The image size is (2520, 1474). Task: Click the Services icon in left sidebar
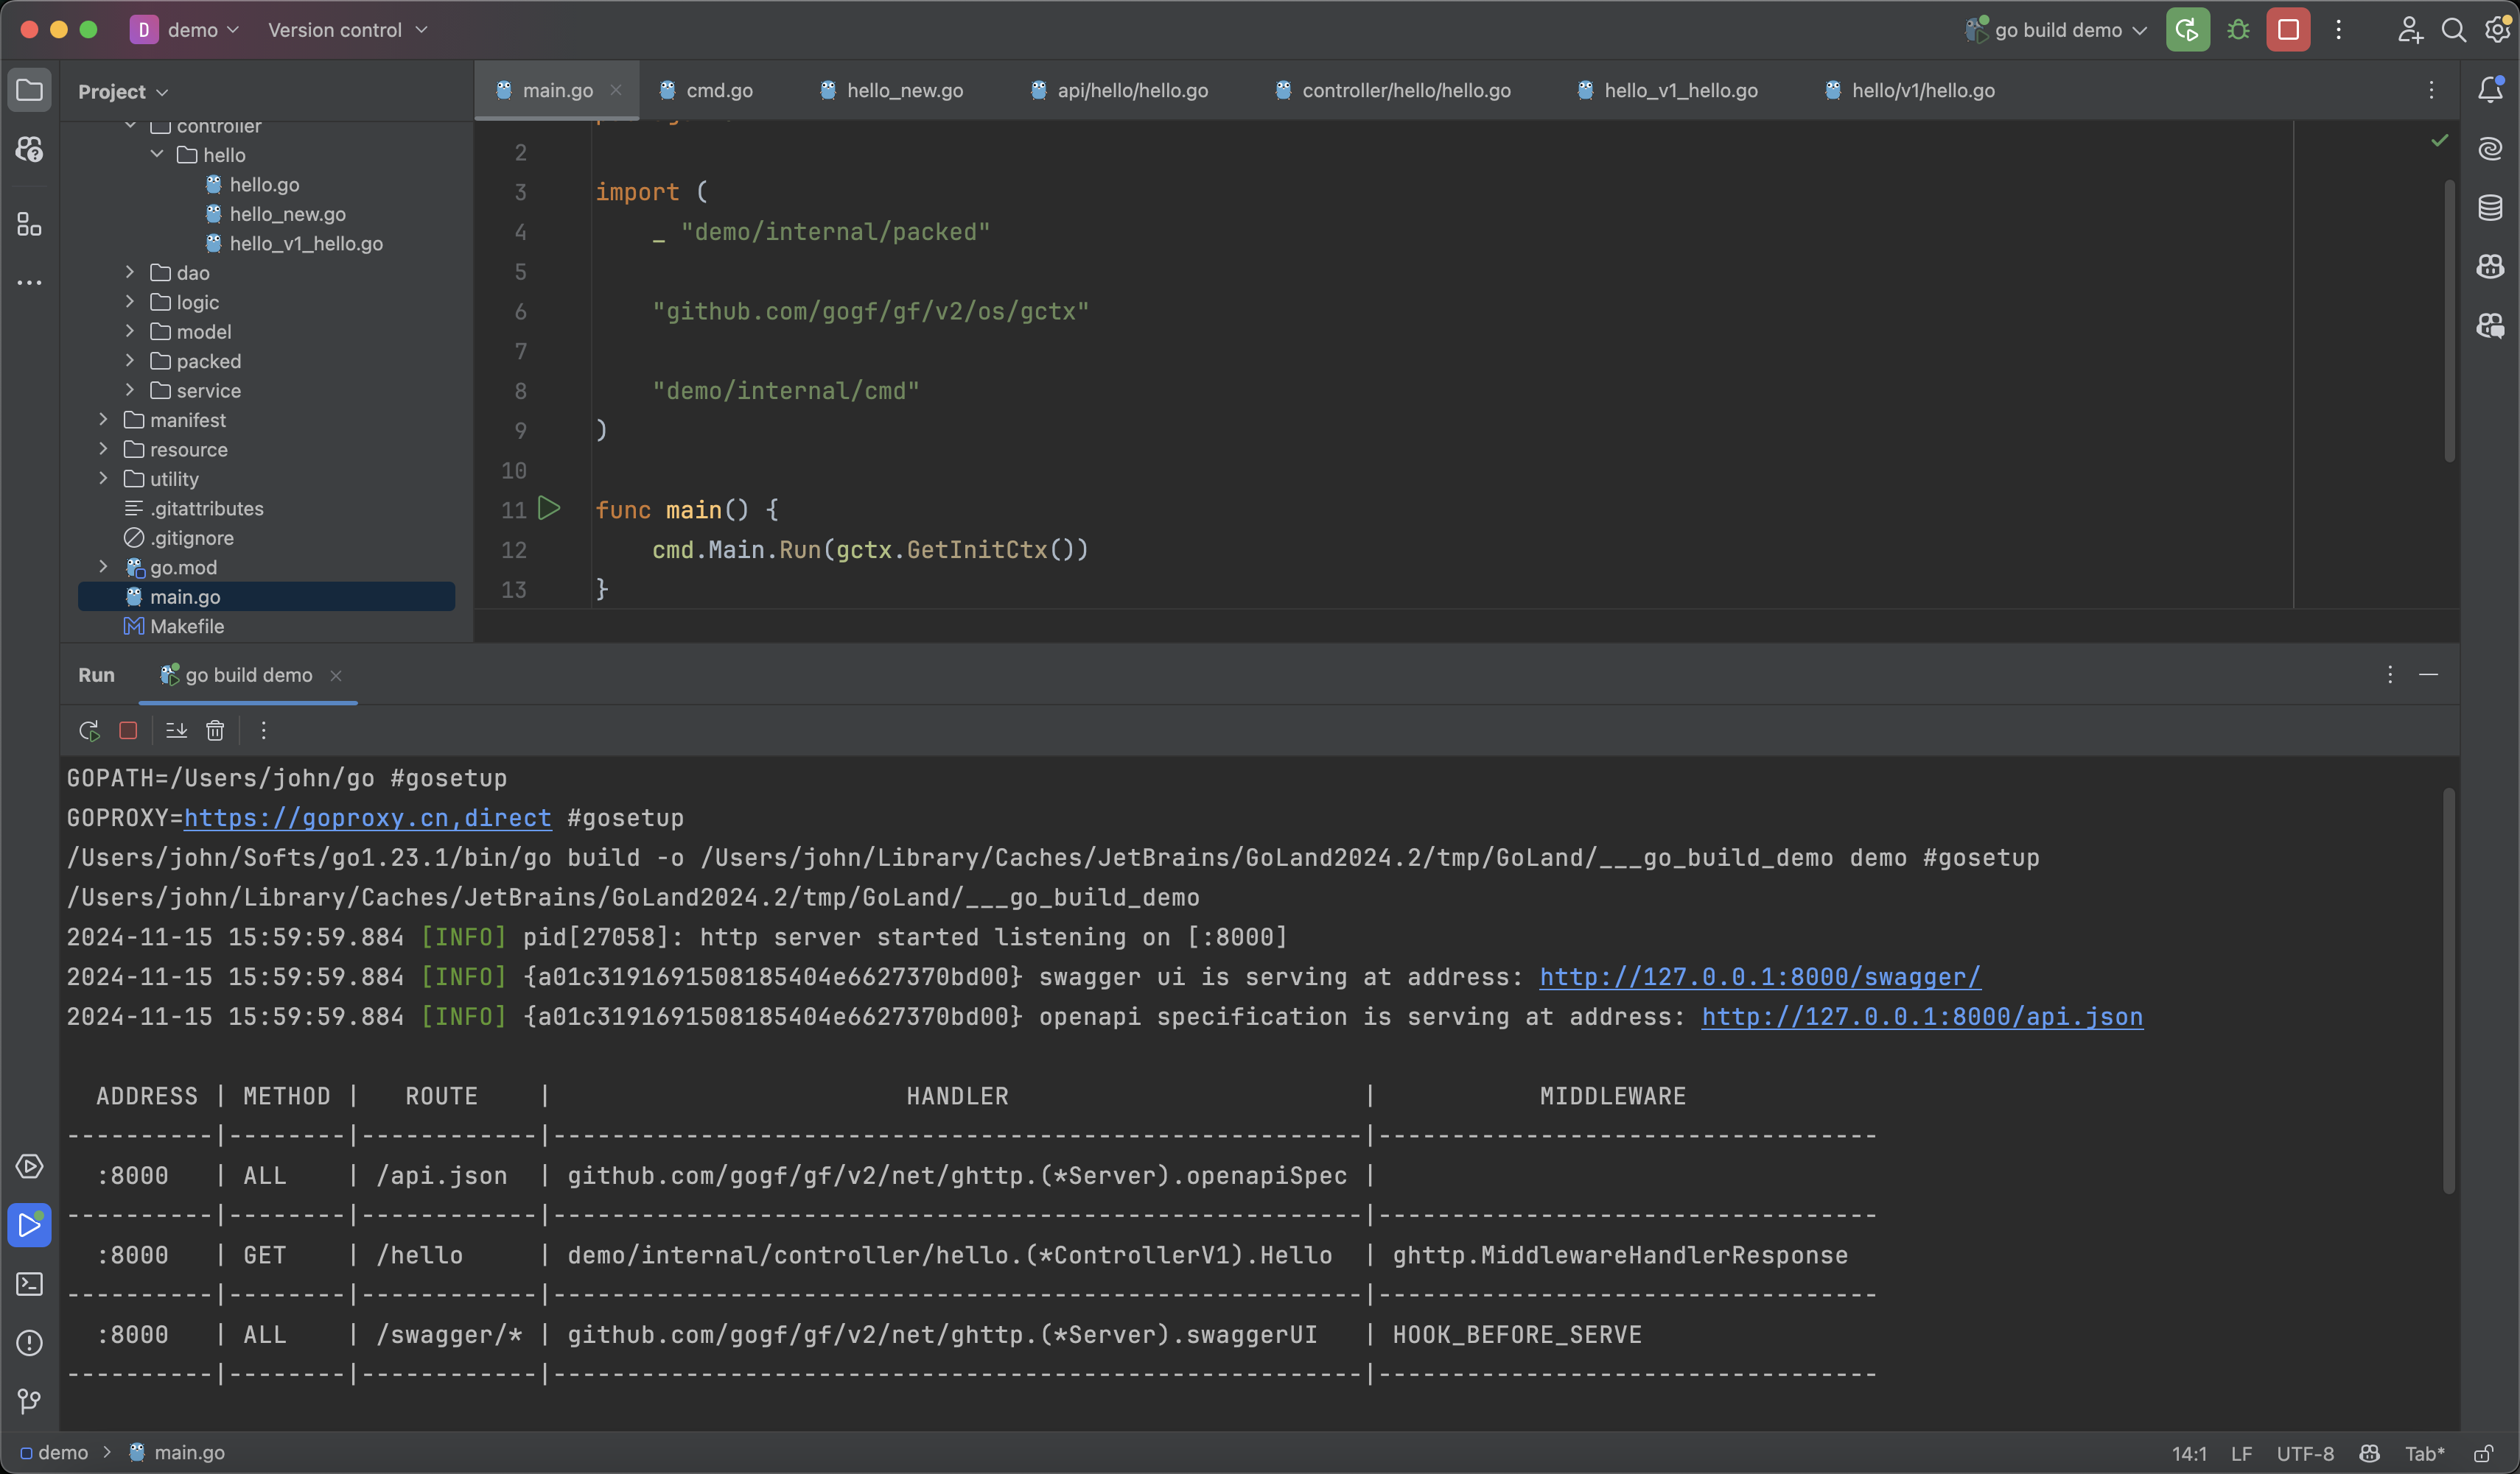click(x=28, y=1166)
